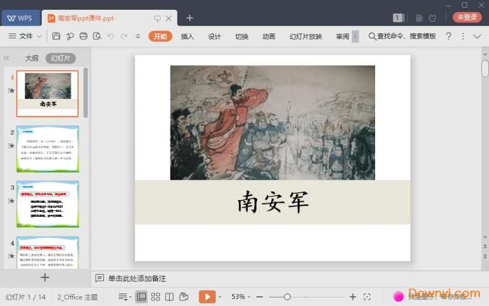Open the vertical three-dot more options menu
Viewport: 489px width, 306px height.
462,36
